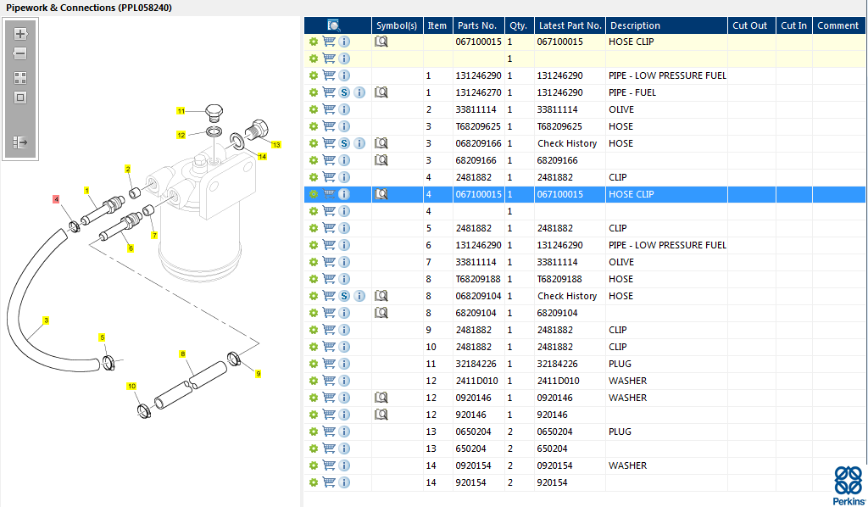This screenshot has height=507, width=868.
Task: Click the cart icon on the 920154 row
Action: [329, 482]
